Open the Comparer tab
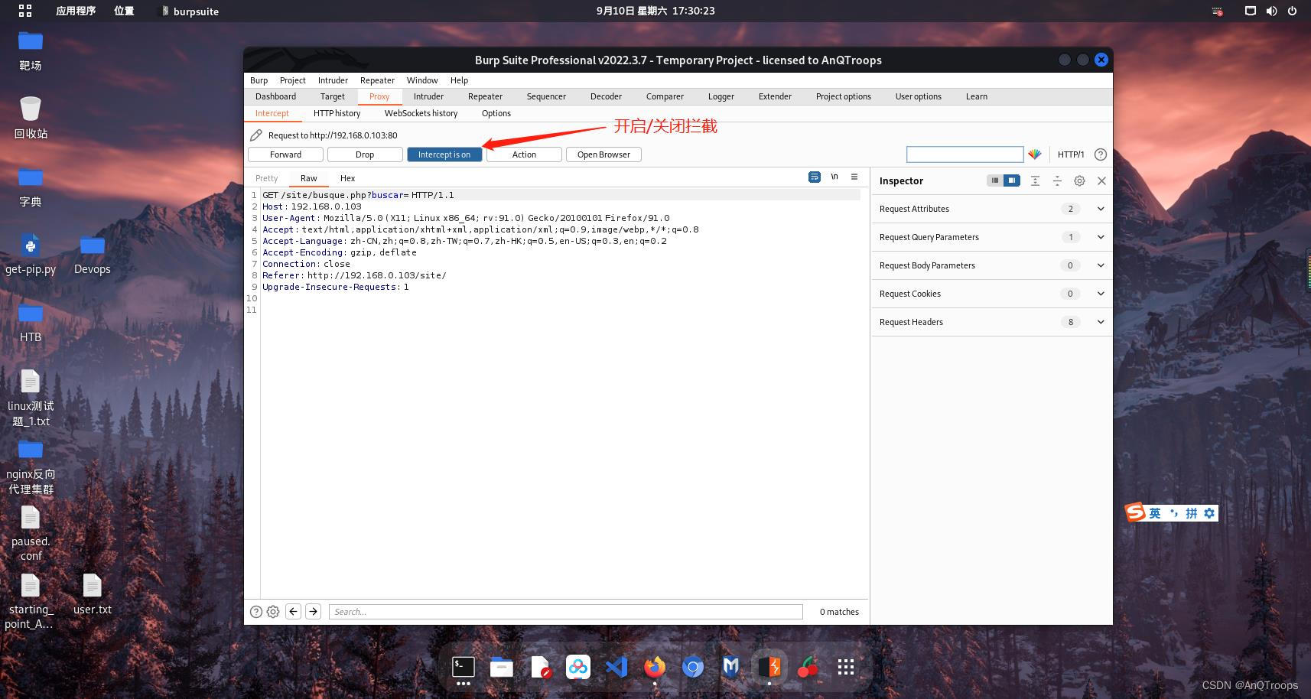Image resolution: width=1311 pixels, height=699 pixels. click(665, 96)
